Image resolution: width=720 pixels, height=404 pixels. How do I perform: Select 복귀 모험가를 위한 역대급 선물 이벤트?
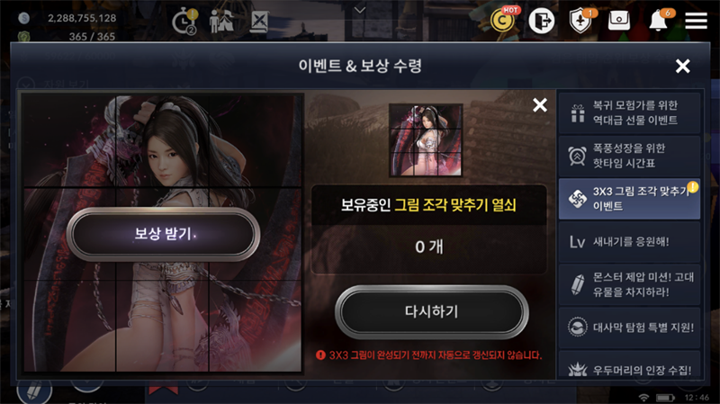(629, 112)
